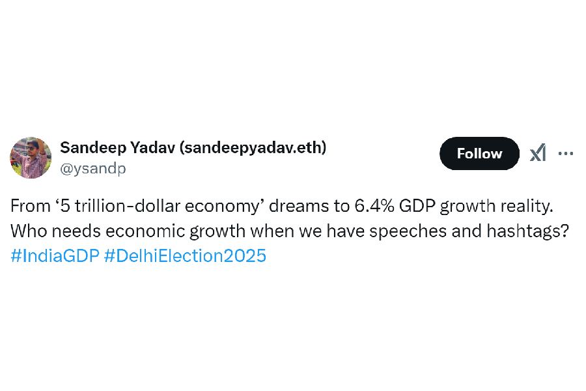Click the @ysandp handle
This screenshot has height=391, width=586.
pos(93,169)
